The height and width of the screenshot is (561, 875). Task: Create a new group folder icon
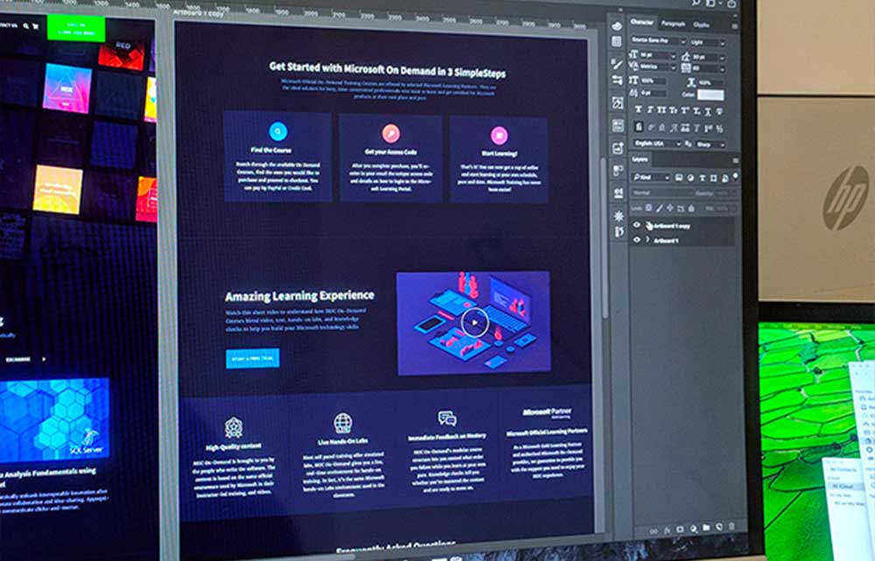coord(706,528)
